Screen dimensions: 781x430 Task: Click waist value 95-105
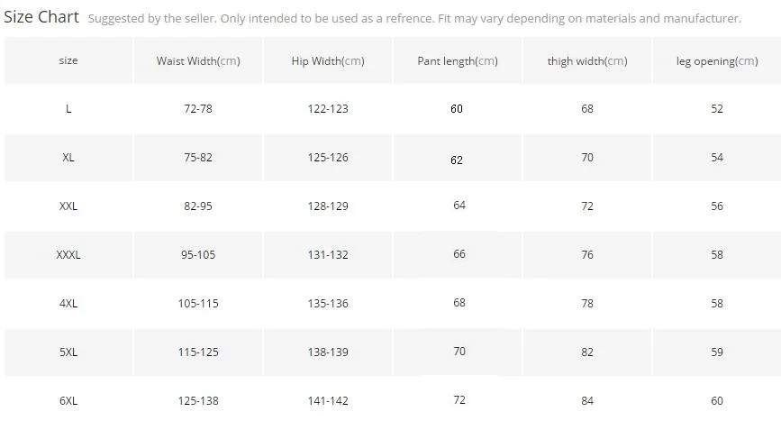pos(198,254)
